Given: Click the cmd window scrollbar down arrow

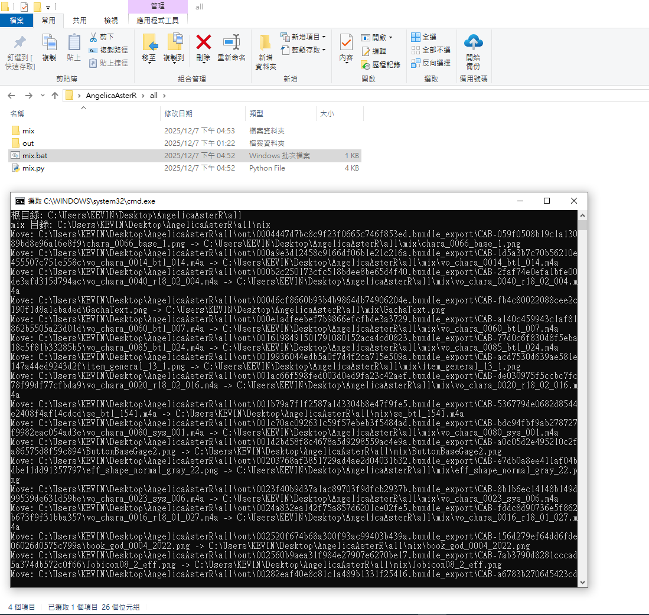Looking at the screenshot, I should [583, 582].
